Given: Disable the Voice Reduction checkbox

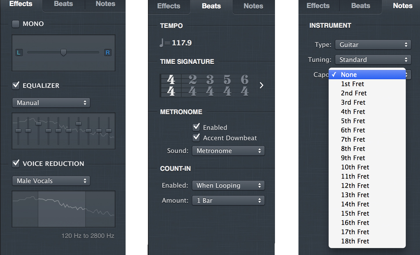Looking at the screenshot, I should pyautogui.click(x=15, y=164).
